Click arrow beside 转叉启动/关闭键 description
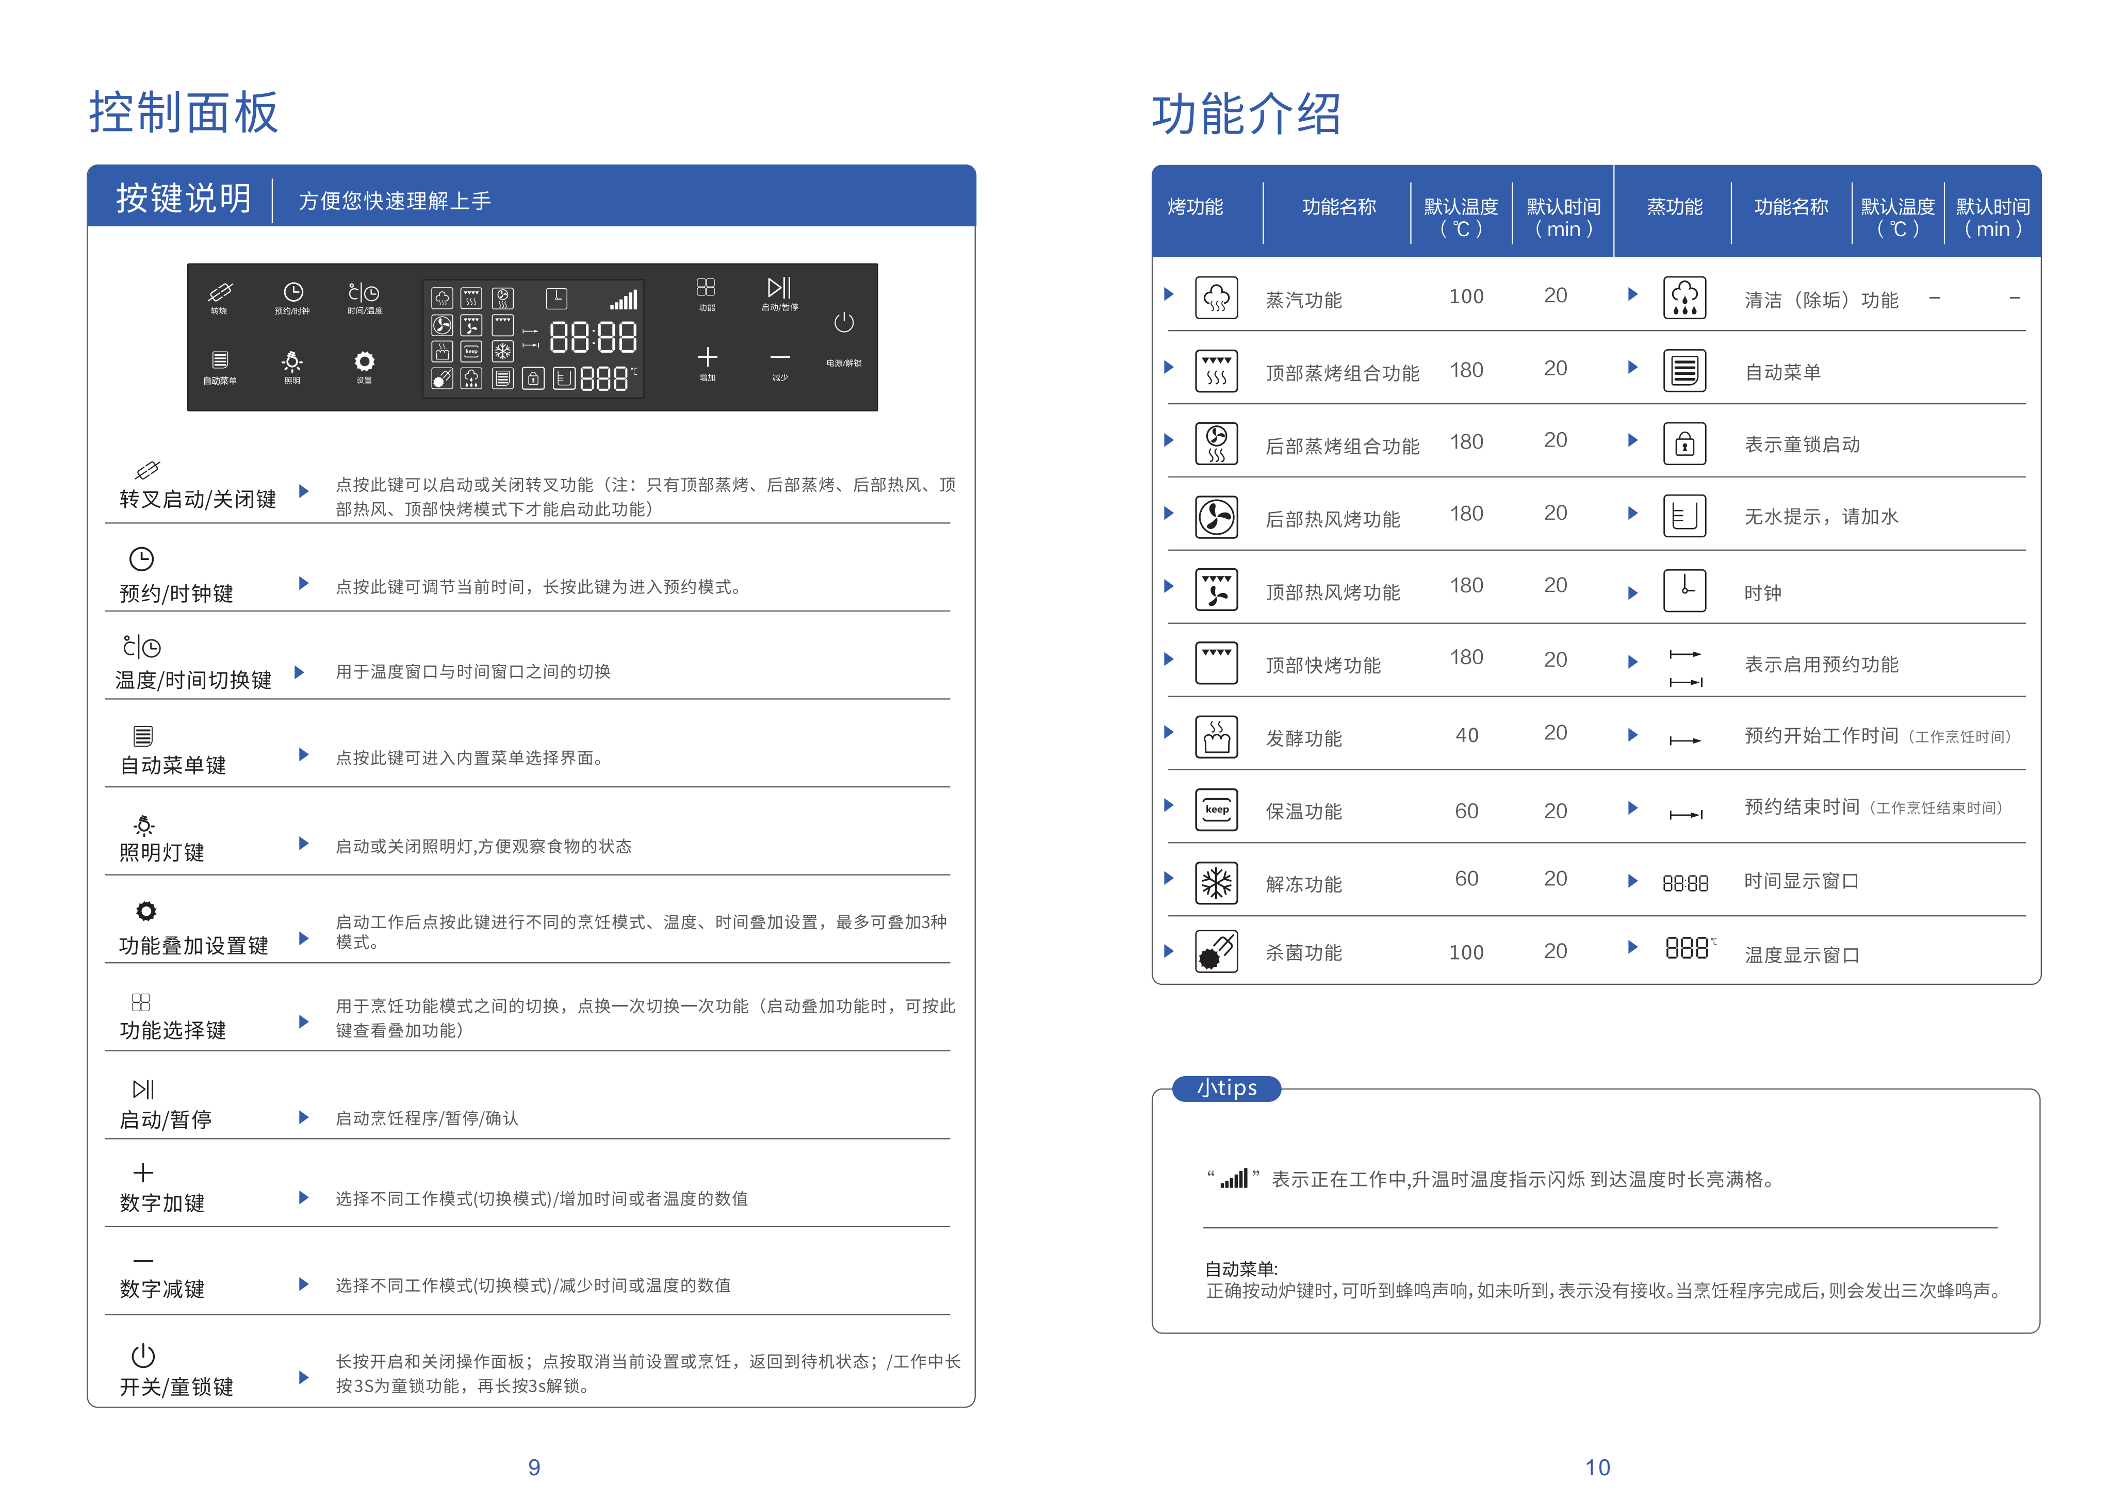The width and height of the screenshot is (2127, 1501). (303, 492)
